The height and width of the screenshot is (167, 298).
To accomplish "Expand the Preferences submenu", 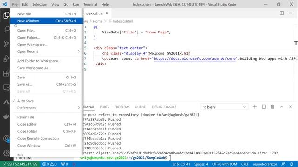I will (x=47, y=108).
